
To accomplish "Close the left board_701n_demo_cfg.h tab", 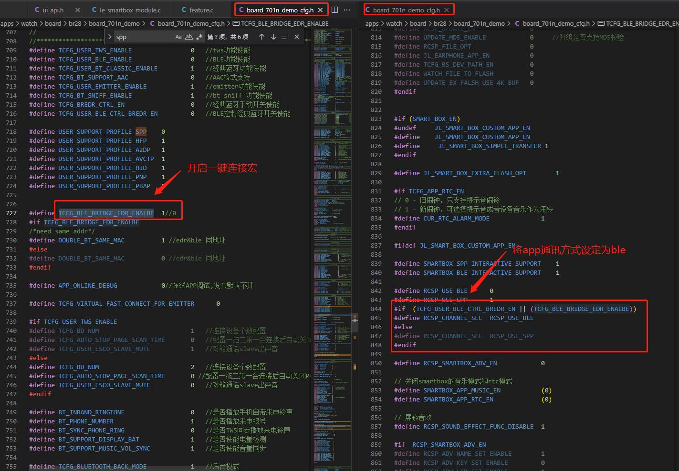I will pos(321,10).
